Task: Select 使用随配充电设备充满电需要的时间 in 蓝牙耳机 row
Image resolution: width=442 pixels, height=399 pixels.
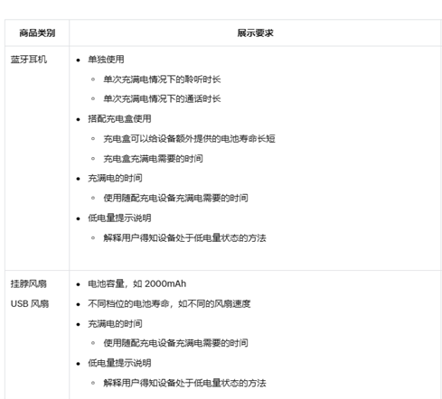Action: pos(175,198)
